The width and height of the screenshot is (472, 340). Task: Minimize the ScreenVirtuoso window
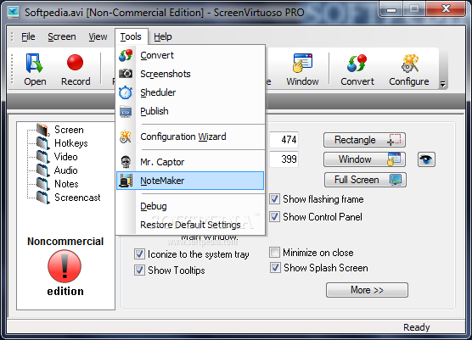(391, 9)
